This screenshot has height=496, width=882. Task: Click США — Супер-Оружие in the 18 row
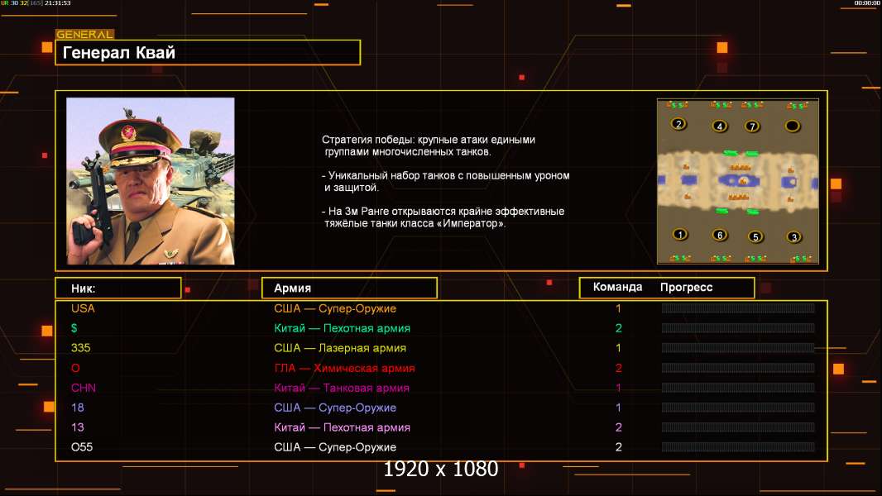(335, 408)
